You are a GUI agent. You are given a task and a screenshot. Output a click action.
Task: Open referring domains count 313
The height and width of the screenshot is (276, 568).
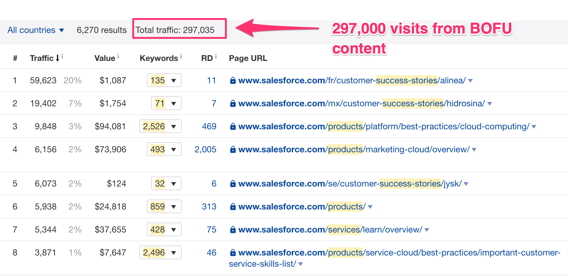pyautogui.click(x=209, y=207)
